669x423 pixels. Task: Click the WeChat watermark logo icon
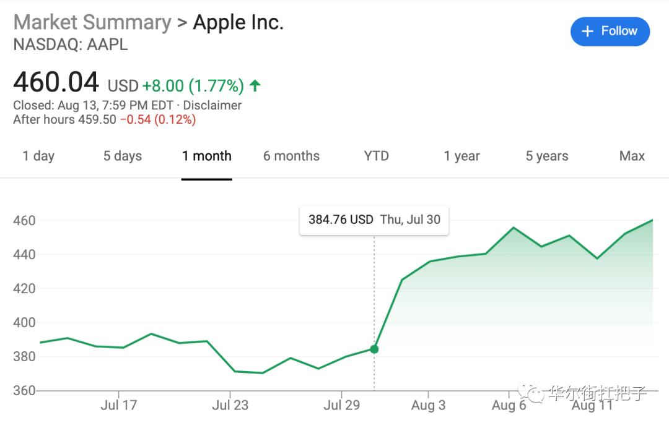tap(531, 393)
